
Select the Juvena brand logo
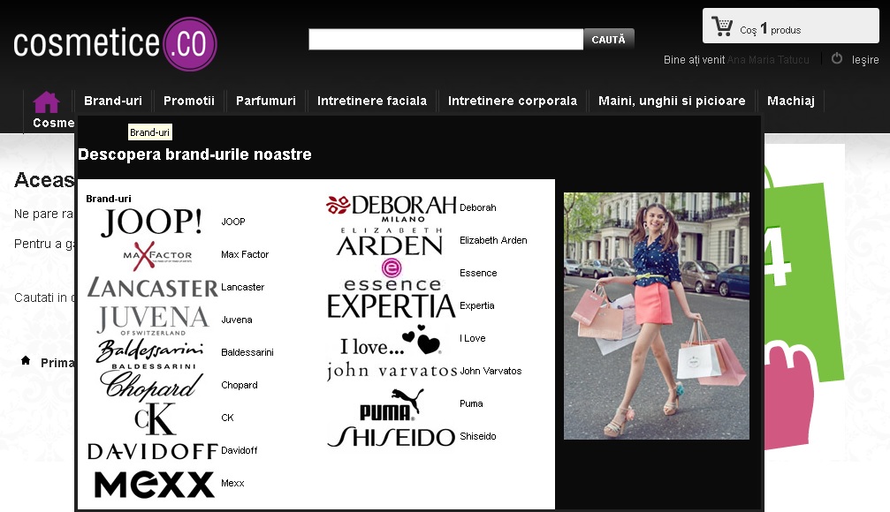[x=153, y=320]
